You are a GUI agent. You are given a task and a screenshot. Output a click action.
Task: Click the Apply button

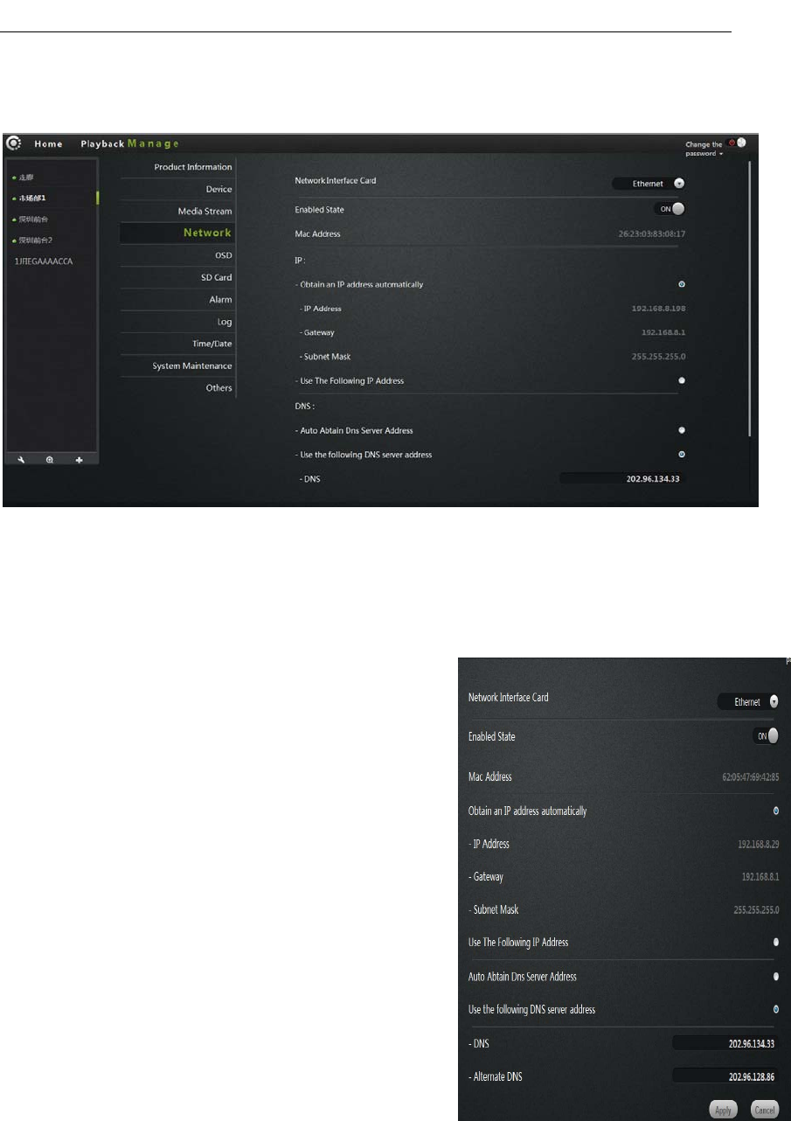(722, 1109)
